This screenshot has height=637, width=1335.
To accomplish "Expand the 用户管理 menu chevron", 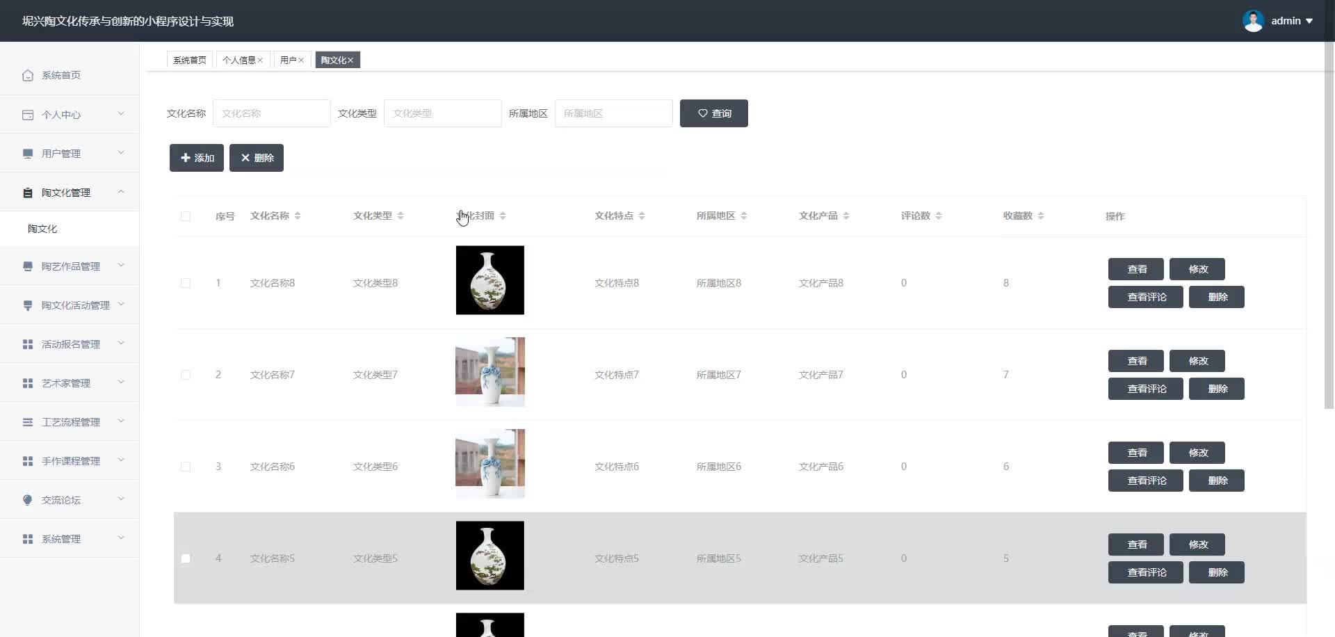I will point(121,152).
